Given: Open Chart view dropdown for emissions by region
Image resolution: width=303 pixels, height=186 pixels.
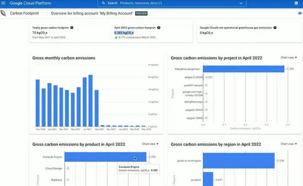Looking at the screenshot, I should click(x=288, y=144).
